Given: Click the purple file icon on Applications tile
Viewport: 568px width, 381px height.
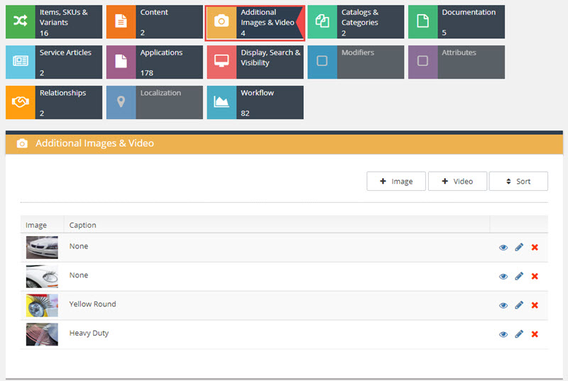Looking at the screenshot, I should click(x=121, y=61).
